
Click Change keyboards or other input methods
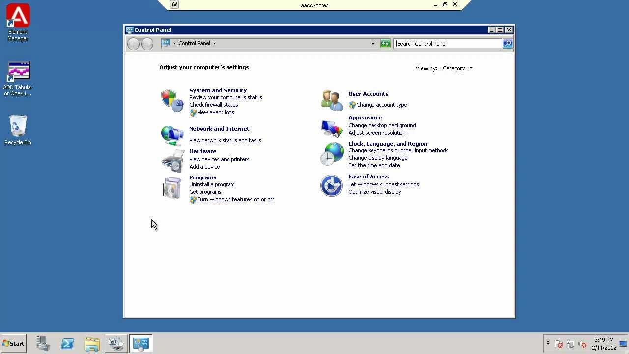click(x=398, y=150)
